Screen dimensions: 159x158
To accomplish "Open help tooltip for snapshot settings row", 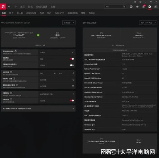I will pyautogui.click(x=11, y=72).
